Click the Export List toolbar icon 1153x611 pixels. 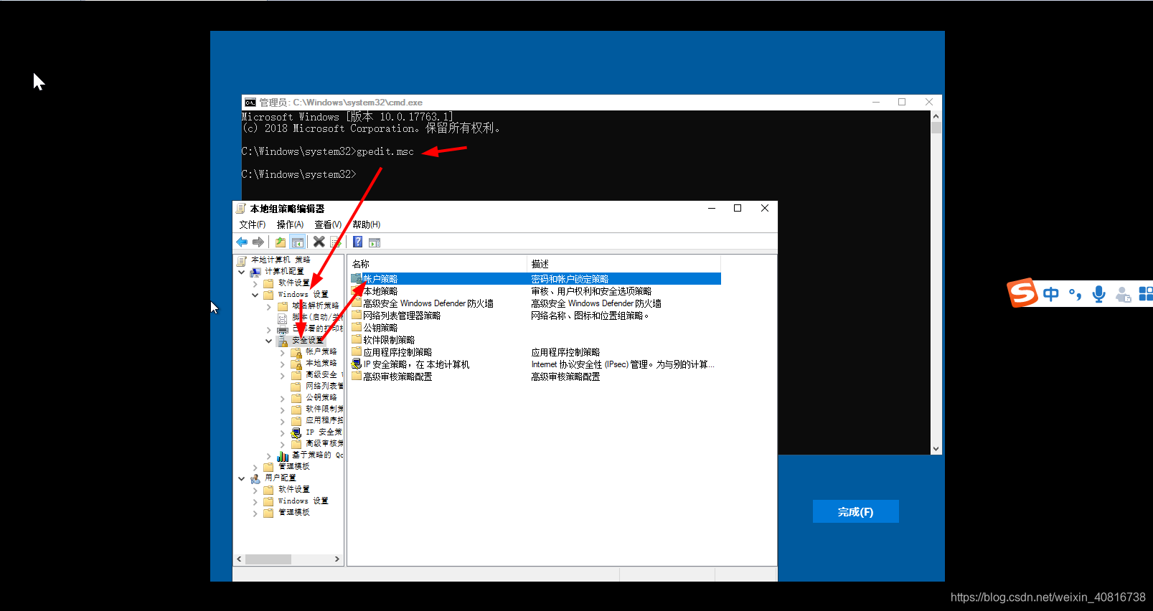click(x=335, y=242)
